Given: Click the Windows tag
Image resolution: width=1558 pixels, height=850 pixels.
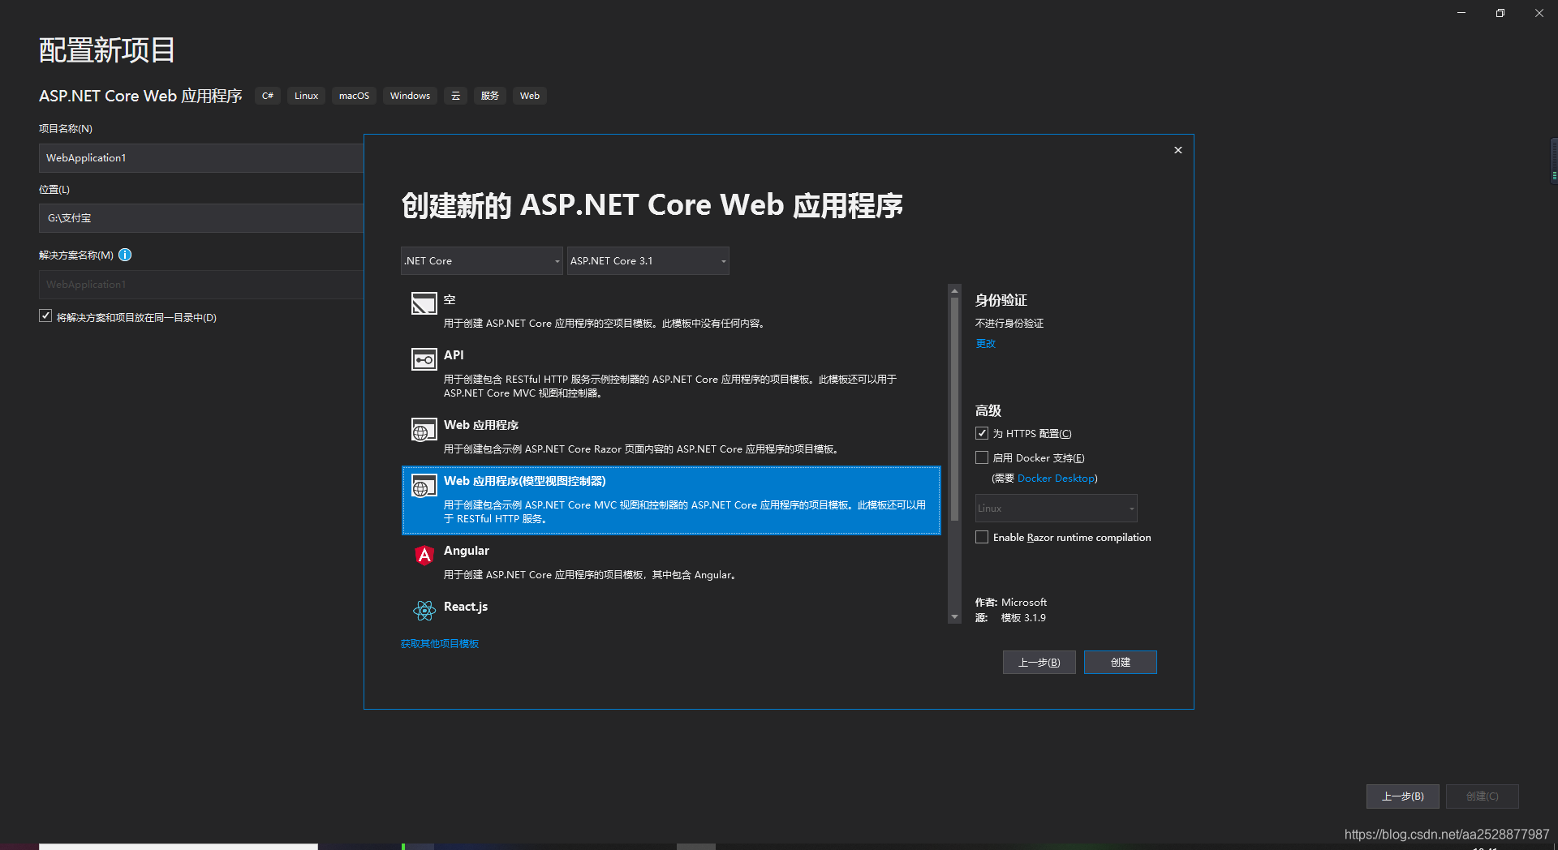Looking at the screenshot, I should point(410,96).
